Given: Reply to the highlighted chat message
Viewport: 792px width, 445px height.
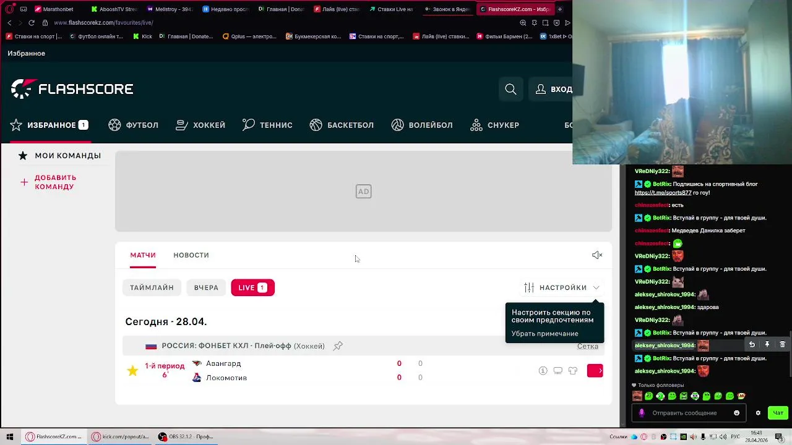Looking at the screenshot, I should (x=752, y=345).
